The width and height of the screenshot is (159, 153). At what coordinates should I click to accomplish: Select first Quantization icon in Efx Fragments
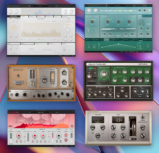pyautogui.click(x=88, y=30)
